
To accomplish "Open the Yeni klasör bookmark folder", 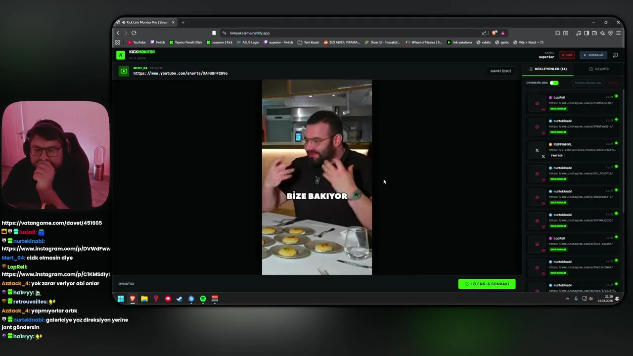I will (x=309, y=43).
